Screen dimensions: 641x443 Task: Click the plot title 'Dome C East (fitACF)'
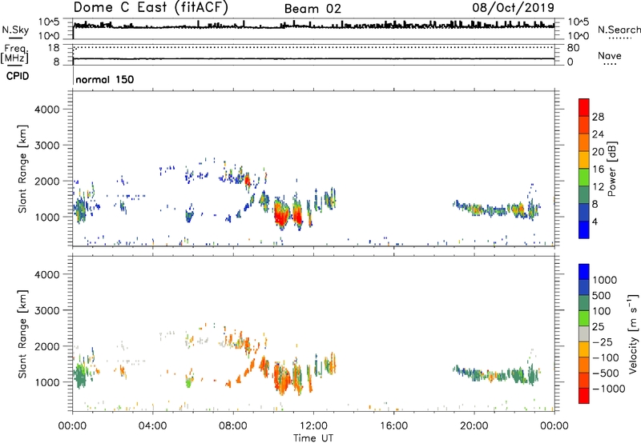(151, 7)
